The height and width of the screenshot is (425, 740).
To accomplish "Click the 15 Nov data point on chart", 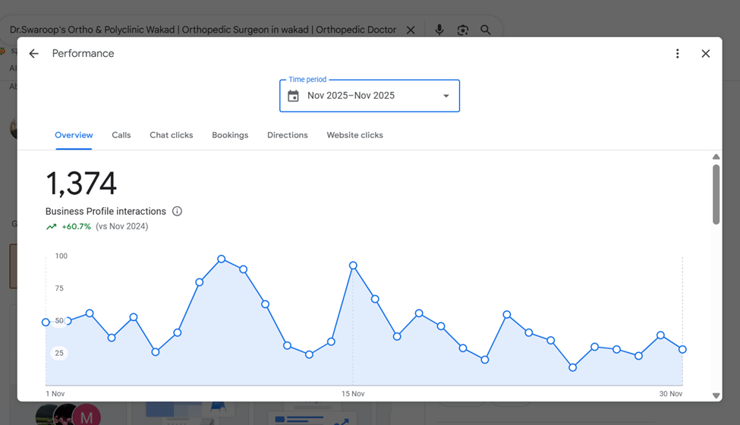I will [x=353, y=266].
